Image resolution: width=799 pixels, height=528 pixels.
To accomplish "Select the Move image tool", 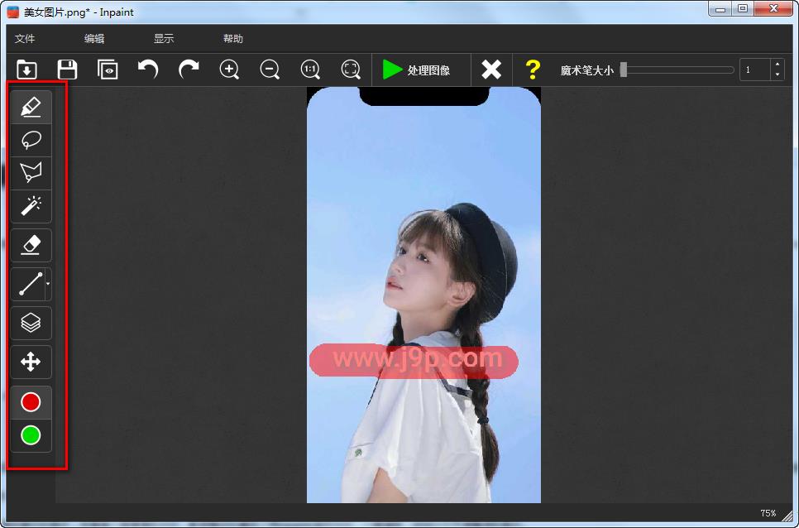I will 31,362.
